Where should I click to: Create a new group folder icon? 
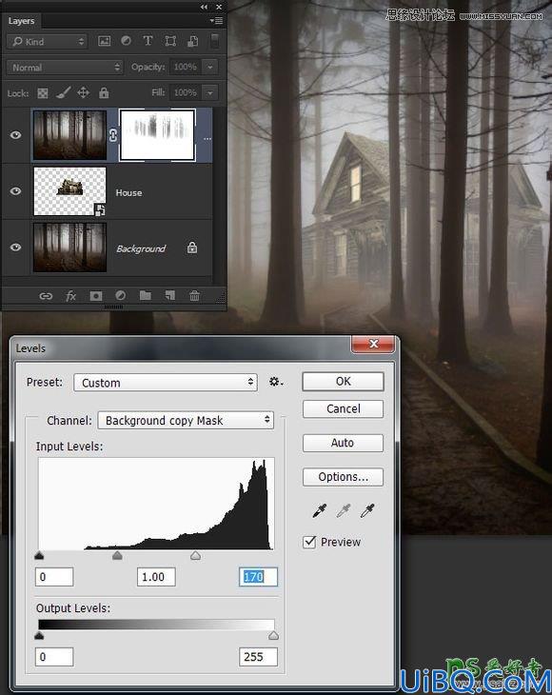[x=146, y=296]
